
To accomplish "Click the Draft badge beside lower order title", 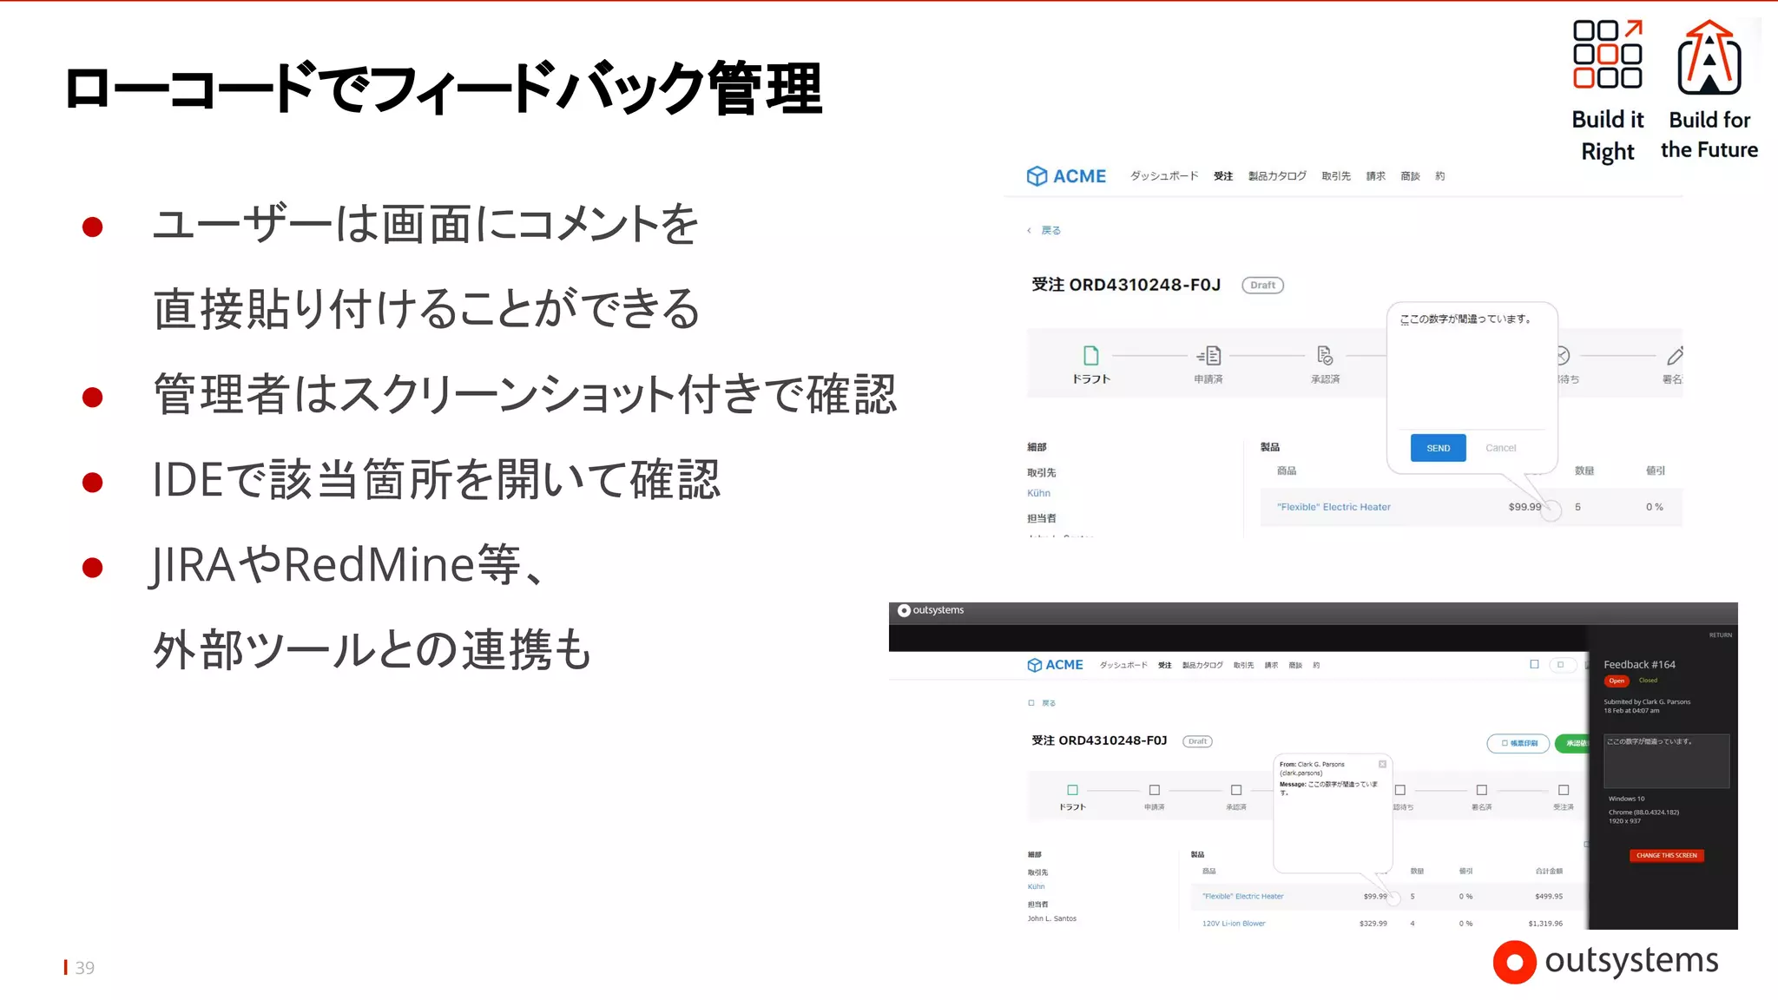I will 1197,741.
